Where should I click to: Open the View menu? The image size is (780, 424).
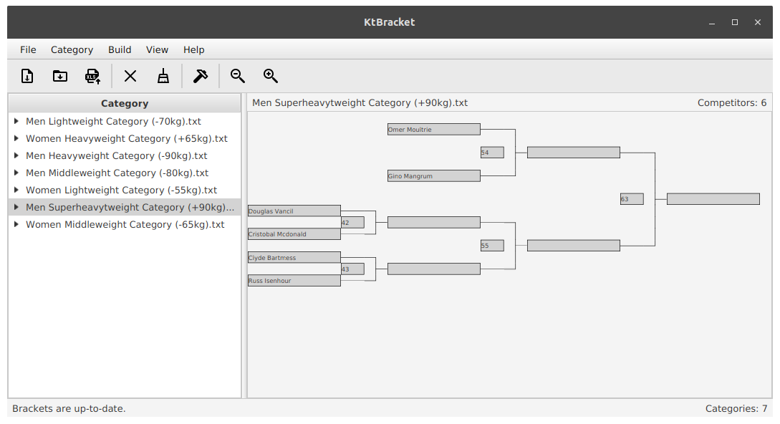pos(157,49)
